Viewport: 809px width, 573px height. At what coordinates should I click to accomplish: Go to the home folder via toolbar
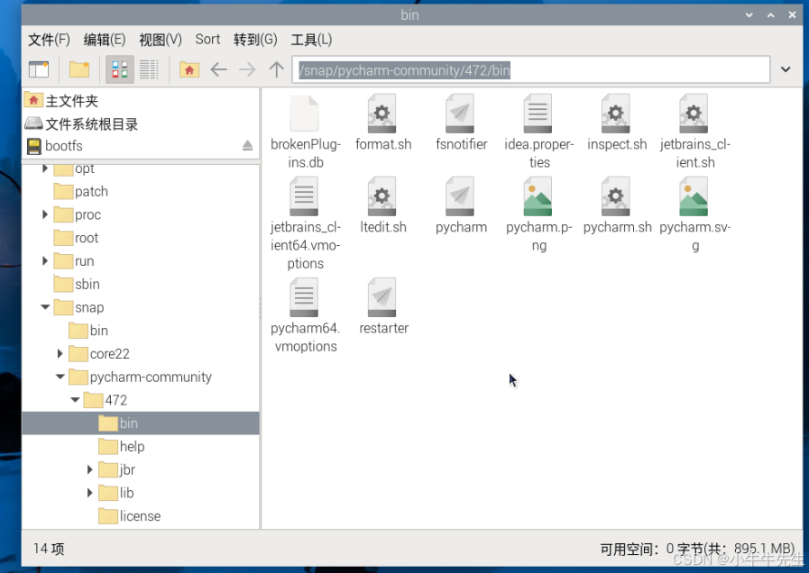(x=189, y=69)
